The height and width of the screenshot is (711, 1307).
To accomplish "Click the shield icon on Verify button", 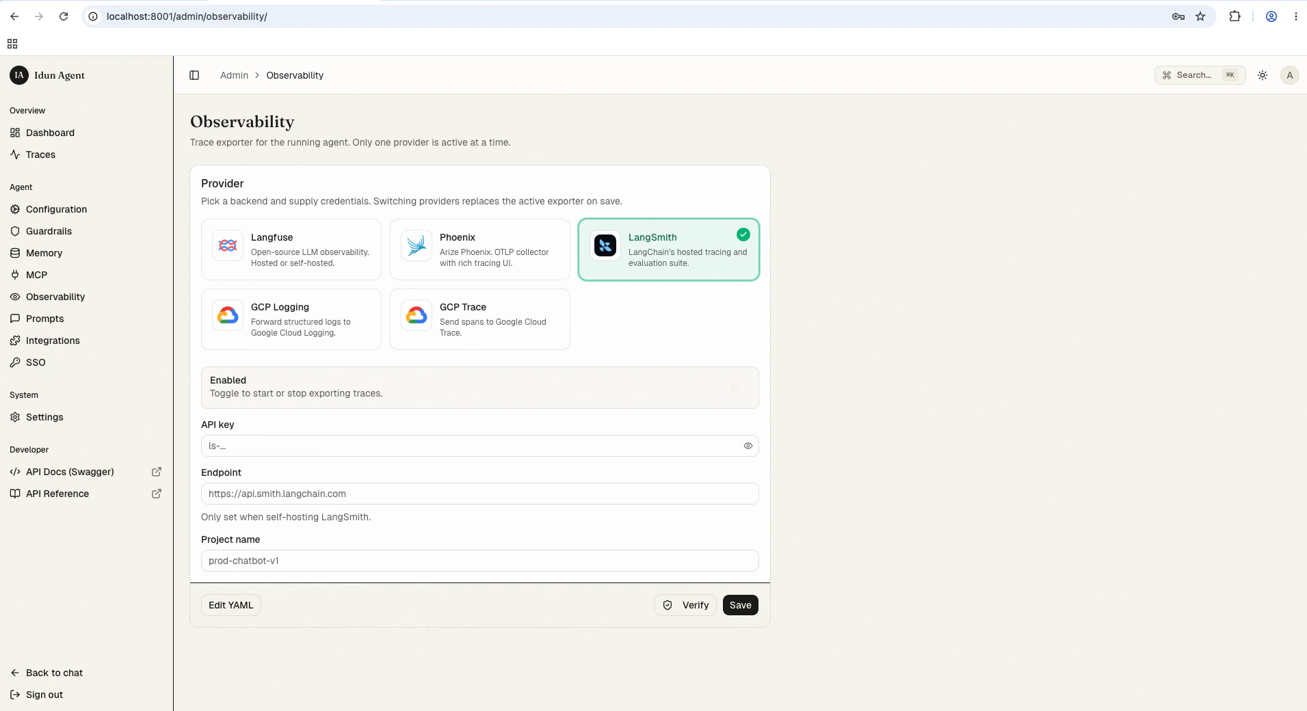I will click(x=668, y=605).
